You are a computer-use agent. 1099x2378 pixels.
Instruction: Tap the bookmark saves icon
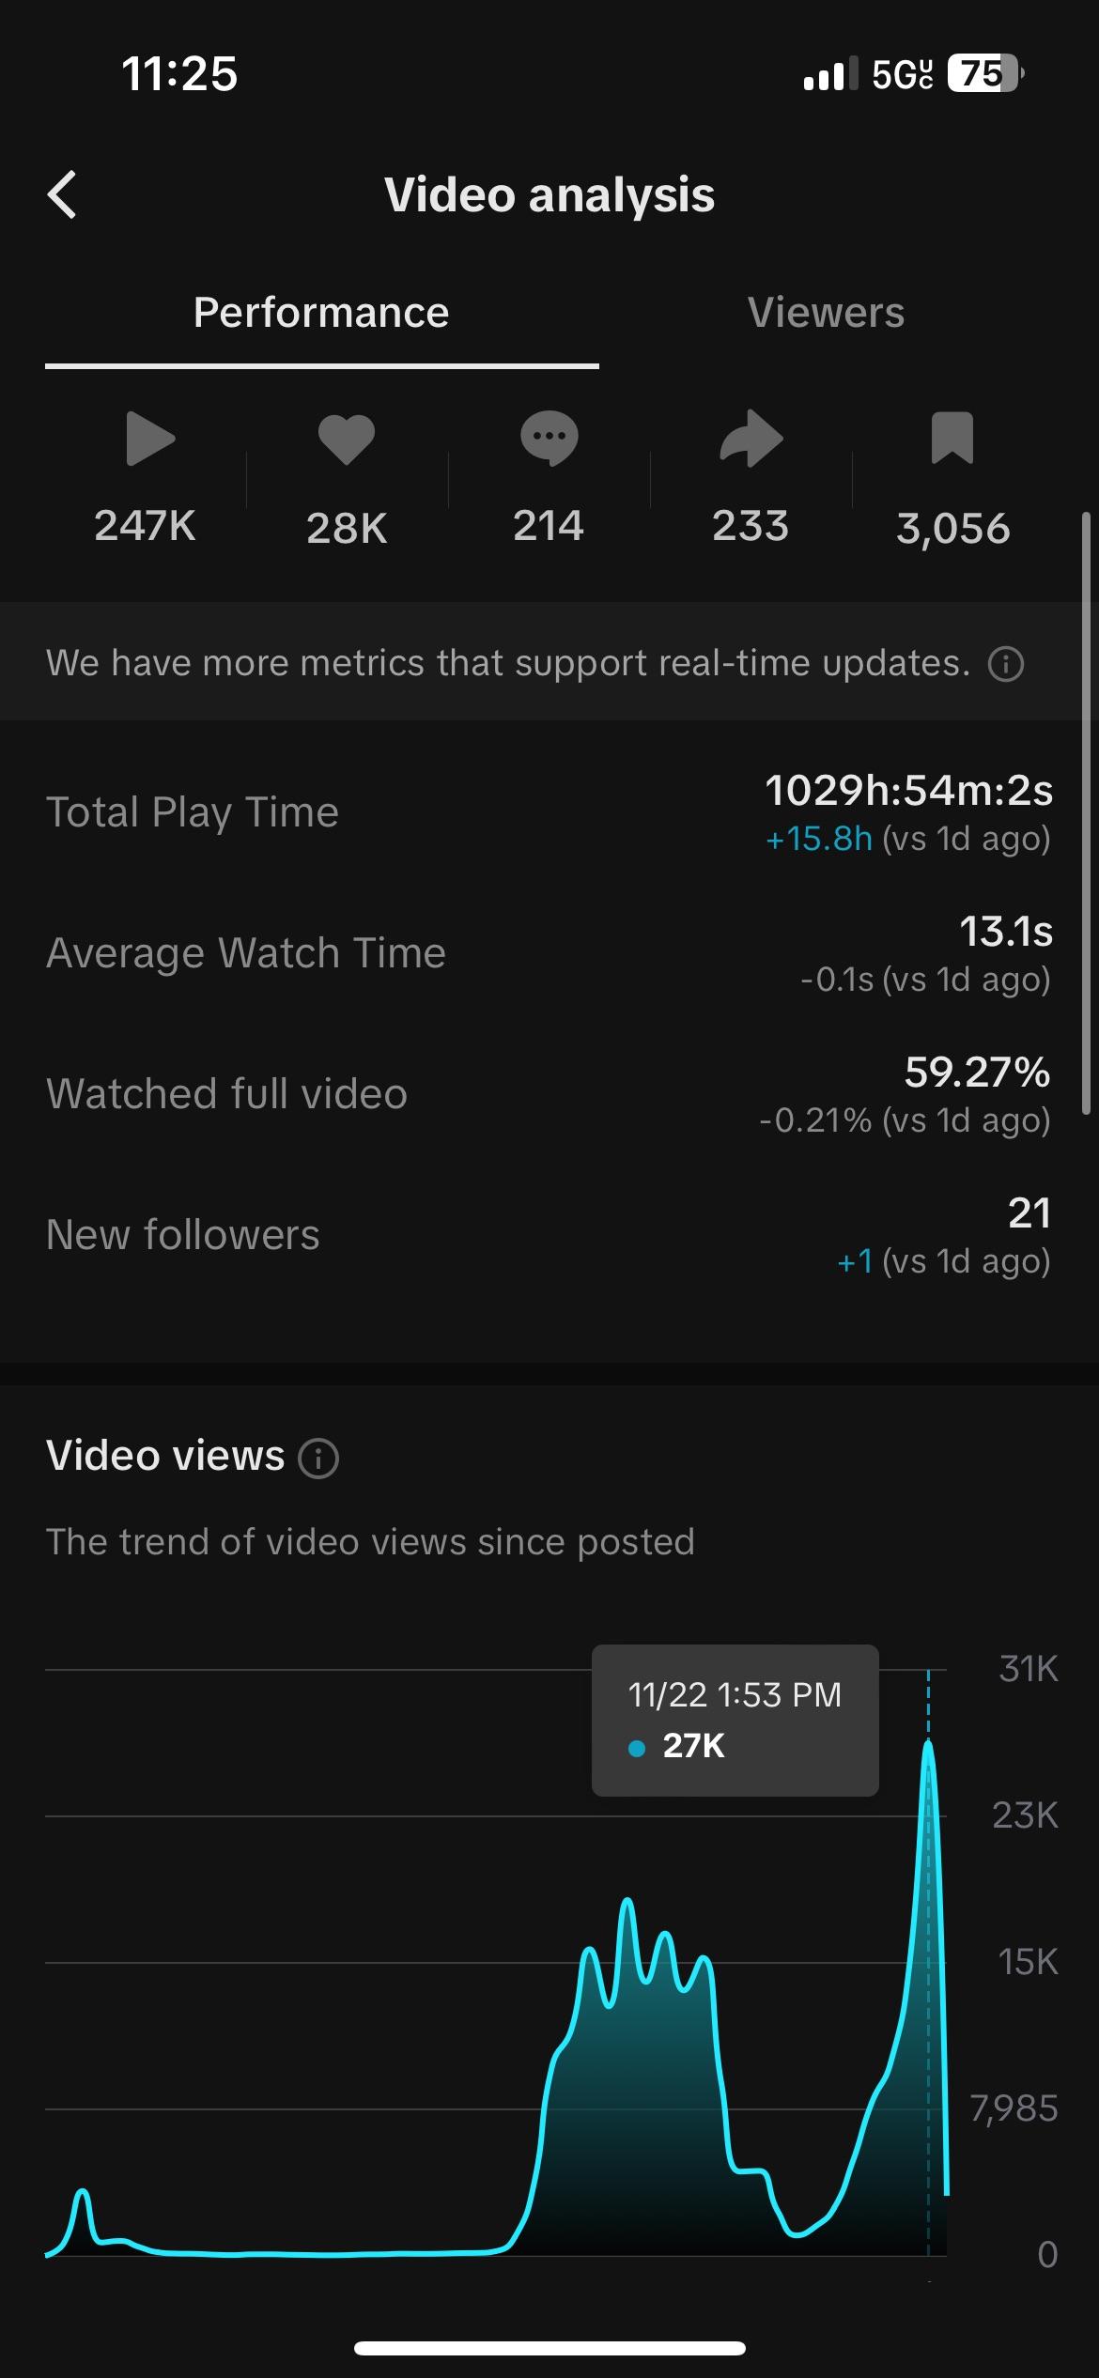click(952, 439)
